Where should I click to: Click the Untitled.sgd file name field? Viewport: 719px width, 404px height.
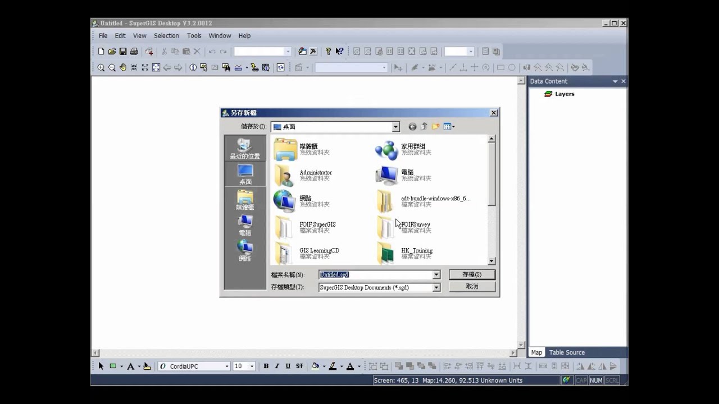376,275
